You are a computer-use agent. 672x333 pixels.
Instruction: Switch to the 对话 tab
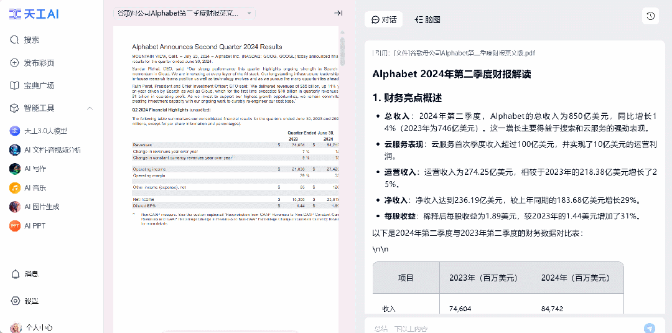point(384,19)
